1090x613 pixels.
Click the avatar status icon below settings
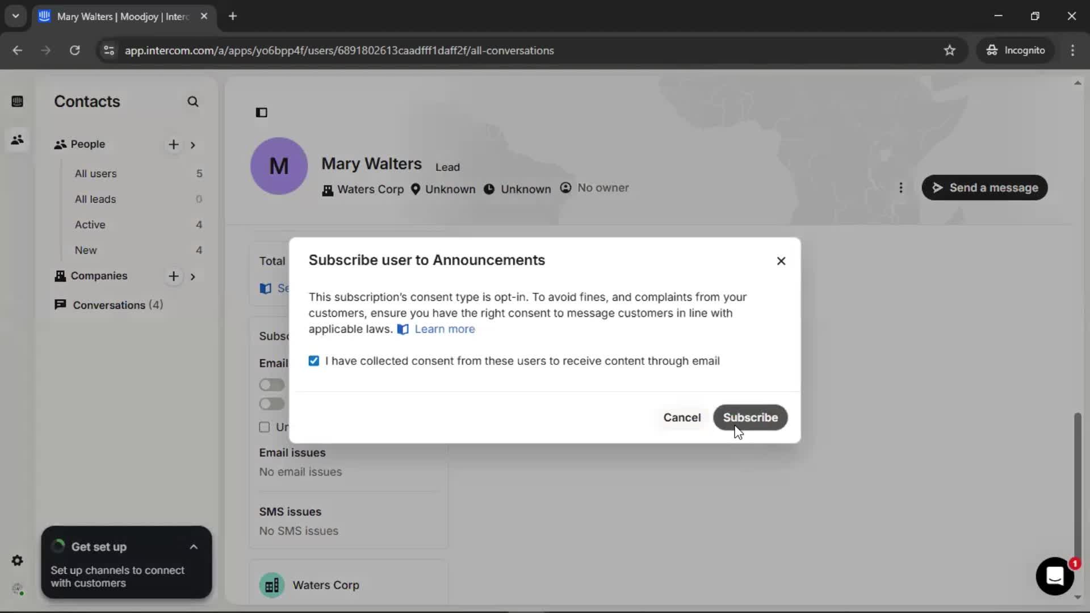pos(18,589)
